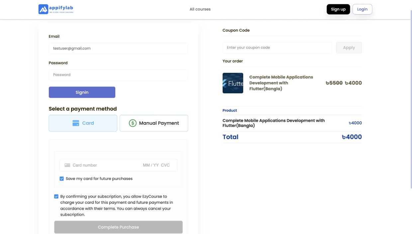Click the Login button
Screen dimensions: 412x234
point(362,9)
